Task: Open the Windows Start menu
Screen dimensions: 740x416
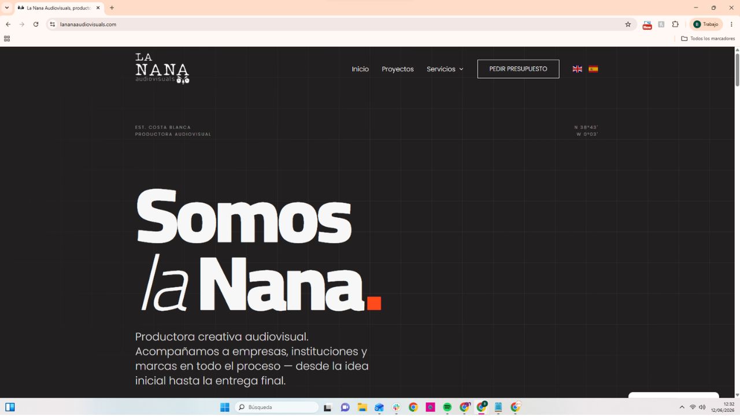Action: [224, 407]
